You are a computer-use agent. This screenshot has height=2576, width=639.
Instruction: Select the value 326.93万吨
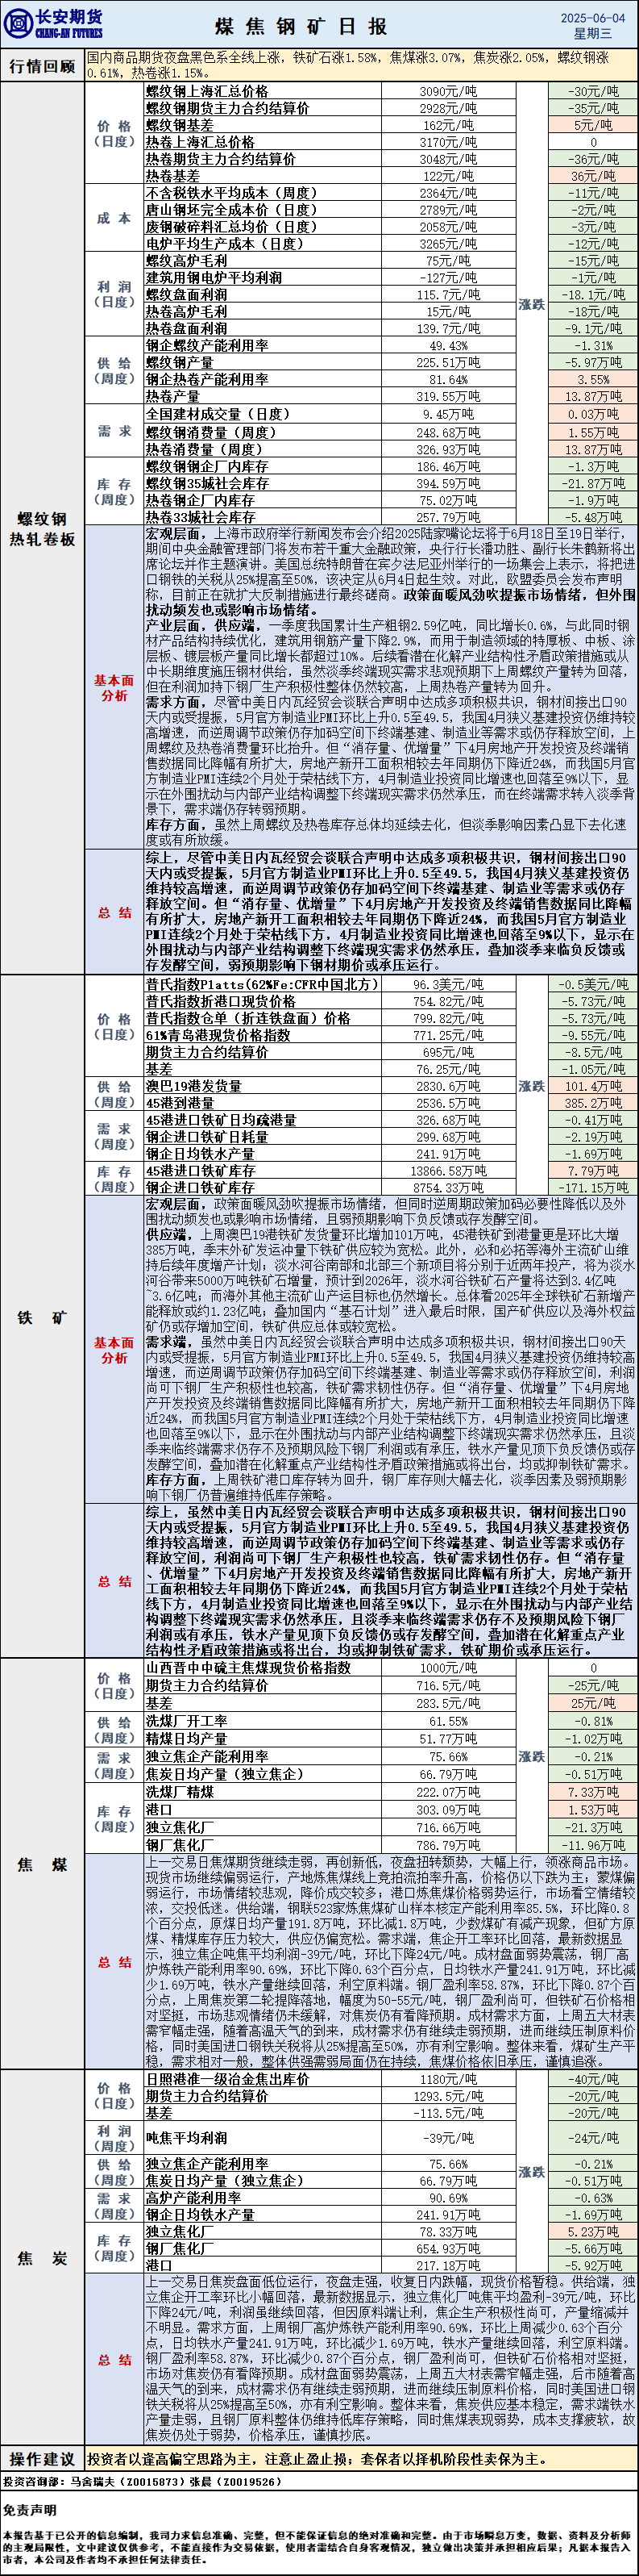coord(448,450)
